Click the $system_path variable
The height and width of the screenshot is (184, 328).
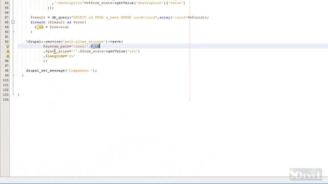point(56,47)
